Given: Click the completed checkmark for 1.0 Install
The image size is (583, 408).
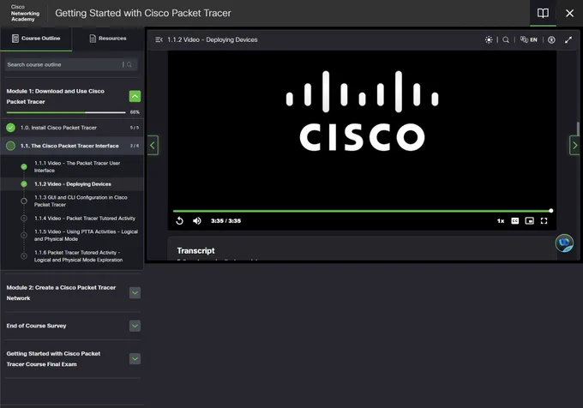Looking at the screenshot, I should (x=11, y=128).
